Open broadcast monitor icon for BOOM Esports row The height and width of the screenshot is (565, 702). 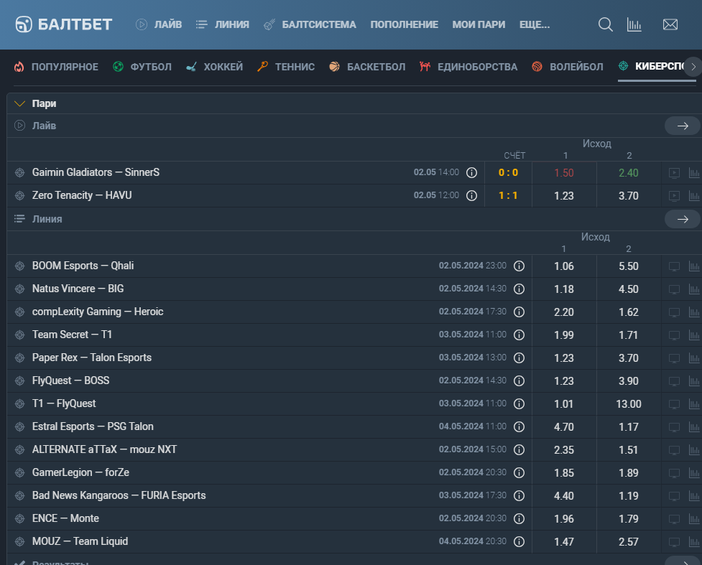coord(674,266)
